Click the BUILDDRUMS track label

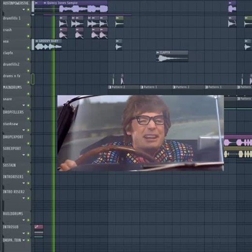click(x=13, y=214)
